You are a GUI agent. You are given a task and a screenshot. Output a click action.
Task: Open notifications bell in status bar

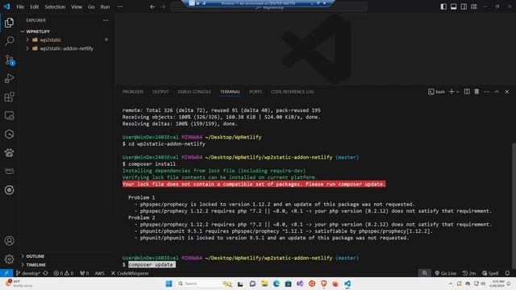507,273
